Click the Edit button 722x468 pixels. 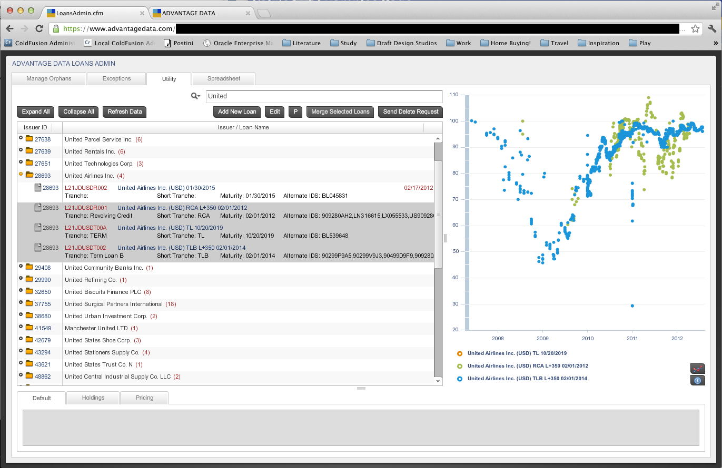[x=275, y=112]
